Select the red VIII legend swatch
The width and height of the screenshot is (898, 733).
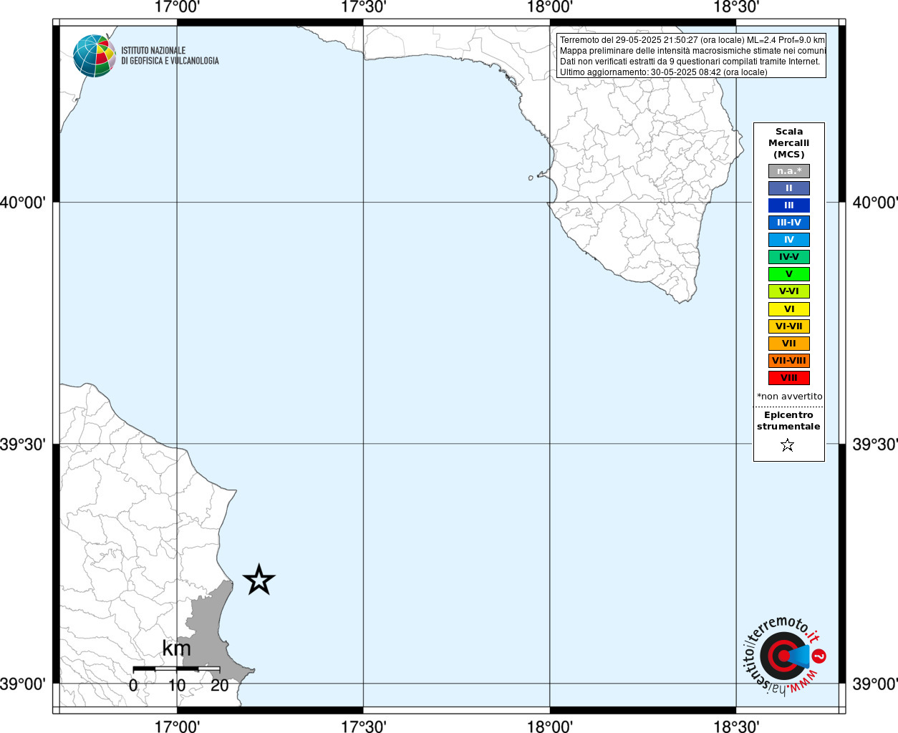tap(788, 378)
